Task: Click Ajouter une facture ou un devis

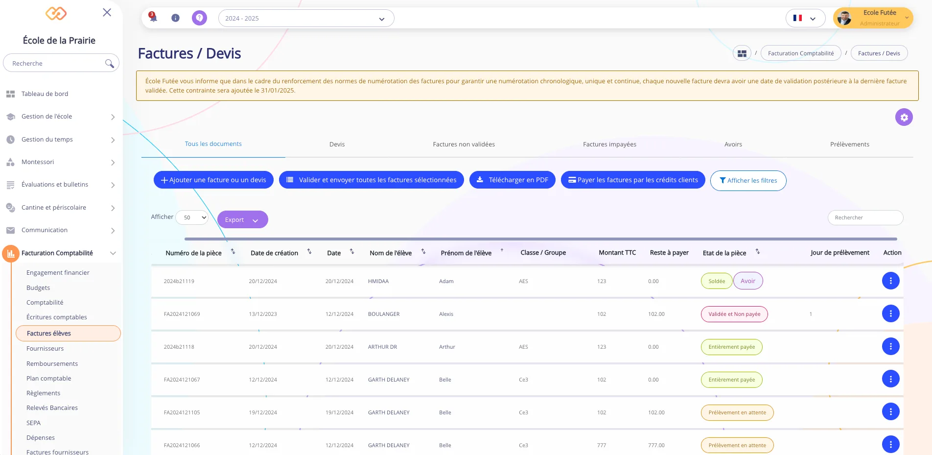Action: (x=213, y=180)
